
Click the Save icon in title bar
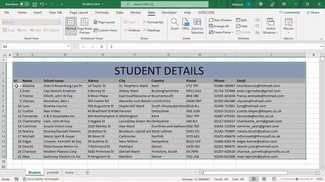(x=35, y=4)
